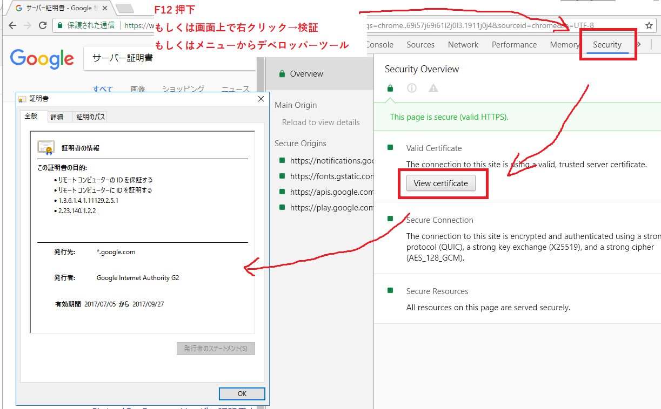Select the ニュース search results tab
The image size is (661, 409).
(x=236, y=89)
